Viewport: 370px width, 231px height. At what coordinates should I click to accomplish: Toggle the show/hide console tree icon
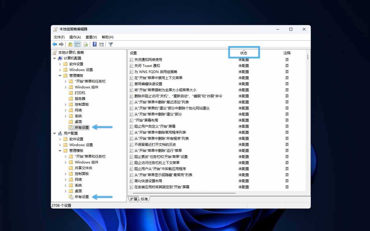pyautogui.click(x=77, y=44)
